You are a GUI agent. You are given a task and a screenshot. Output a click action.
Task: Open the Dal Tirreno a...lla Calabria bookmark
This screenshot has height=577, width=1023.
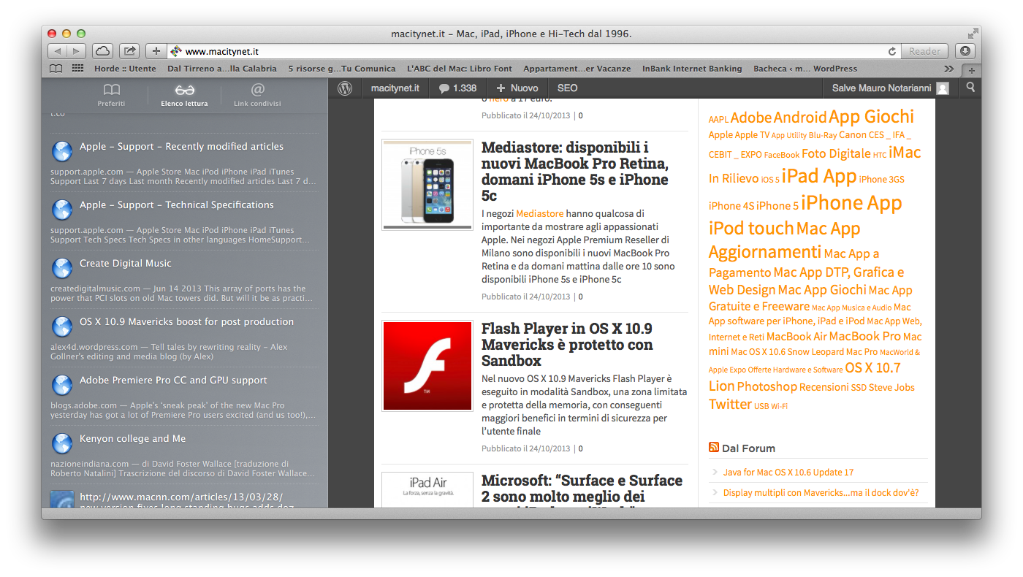point(222,69)
